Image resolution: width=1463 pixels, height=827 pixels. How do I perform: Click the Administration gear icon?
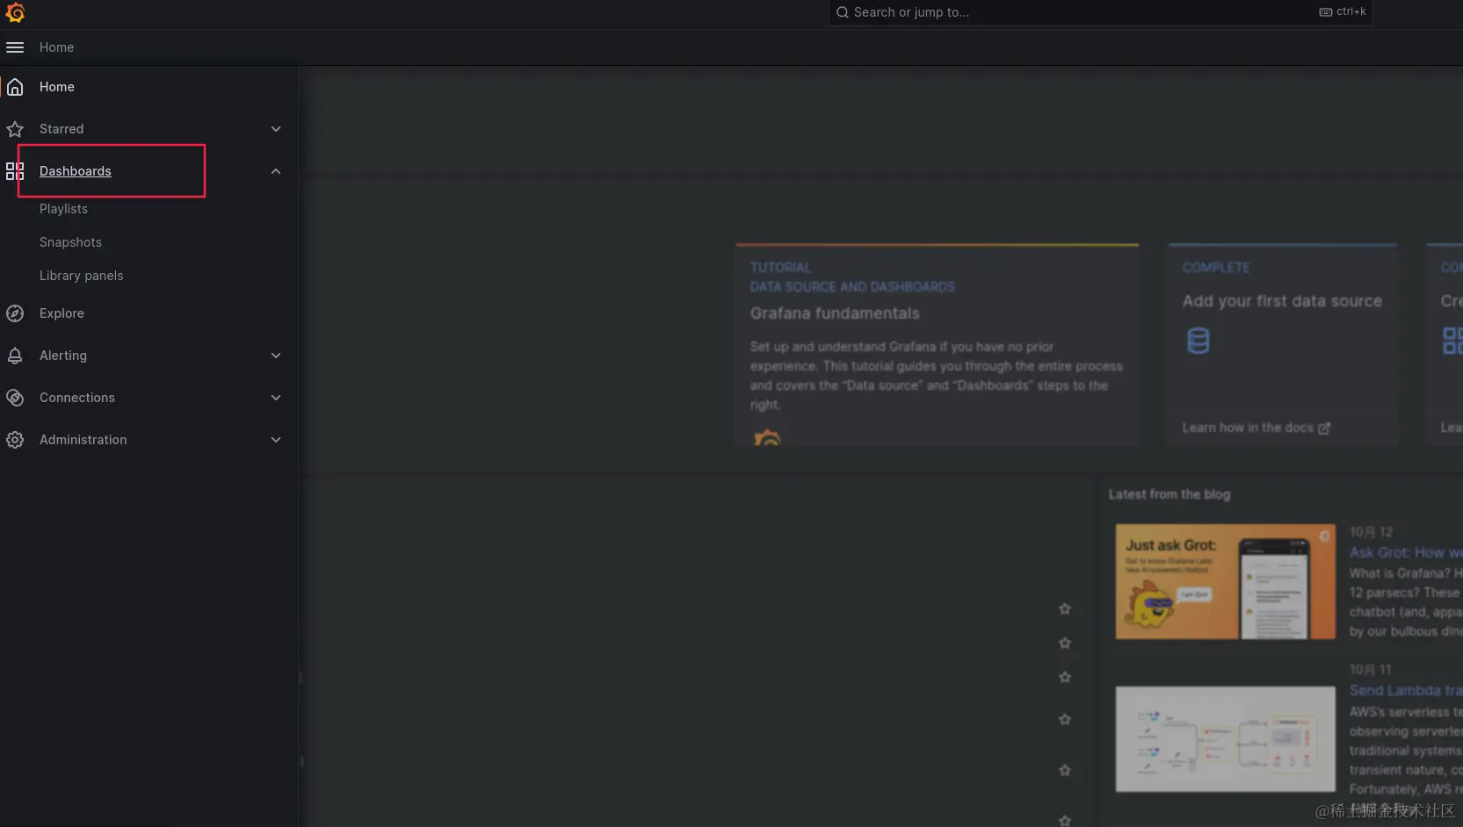(15, 440)
